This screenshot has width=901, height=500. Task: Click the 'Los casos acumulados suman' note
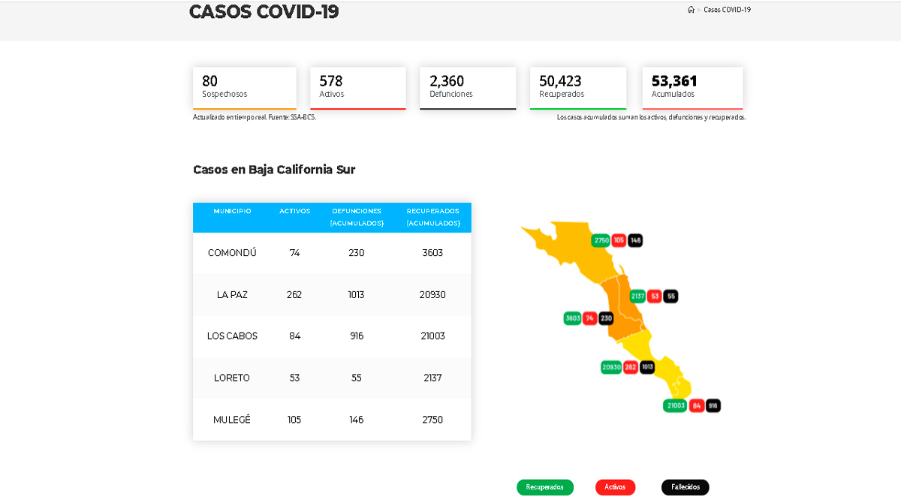tap(651, 117)
